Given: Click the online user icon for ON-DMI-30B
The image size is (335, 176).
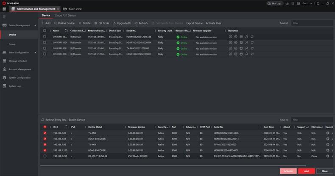Looking at the screenshot, I should coord(246,48).
